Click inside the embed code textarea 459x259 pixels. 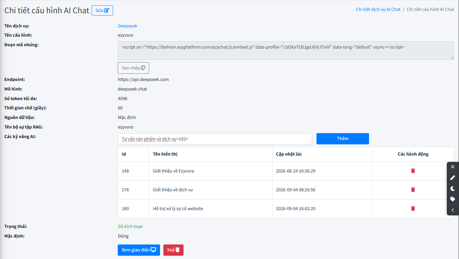pos(286,51)
